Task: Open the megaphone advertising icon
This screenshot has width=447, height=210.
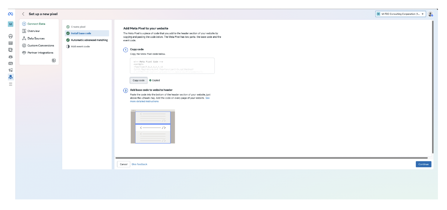Action: [x=11, y=70]
